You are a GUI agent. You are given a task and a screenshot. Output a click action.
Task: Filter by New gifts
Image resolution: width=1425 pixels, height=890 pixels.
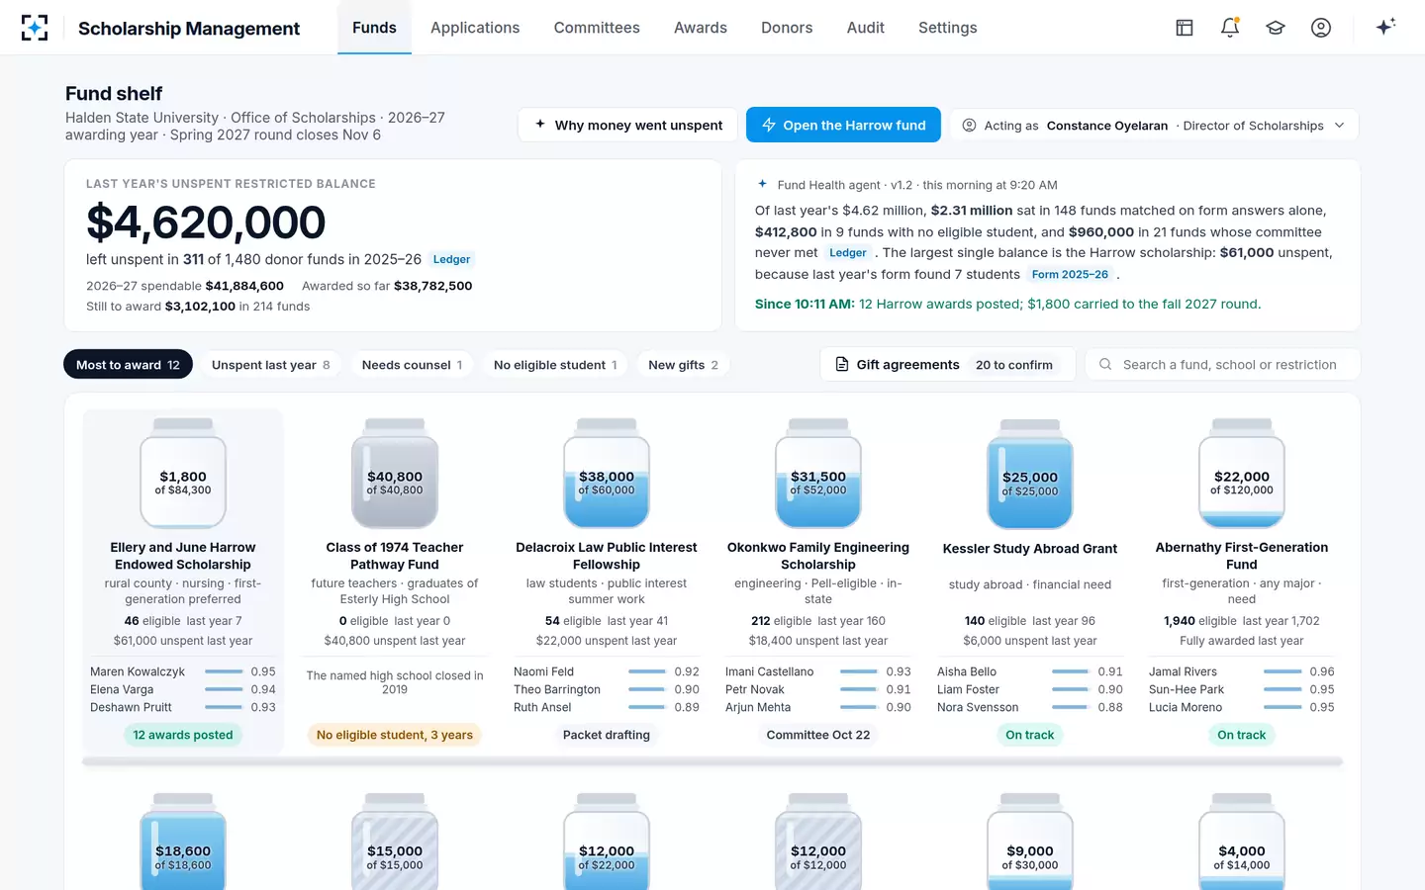pos(683,365)
